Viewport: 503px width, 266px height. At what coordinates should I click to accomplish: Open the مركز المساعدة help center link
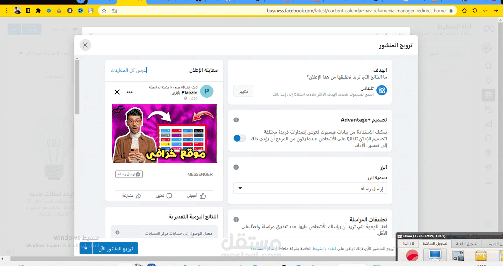[x=262, y=249]
